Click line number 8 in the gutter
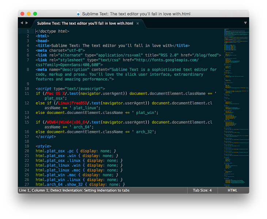 [x=28, y=69]
